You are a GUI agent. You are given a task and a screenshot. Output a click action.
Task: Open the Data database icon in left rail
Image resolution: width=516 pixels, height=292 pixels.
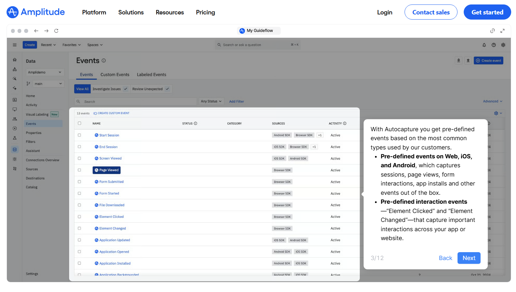pos(15,149)
